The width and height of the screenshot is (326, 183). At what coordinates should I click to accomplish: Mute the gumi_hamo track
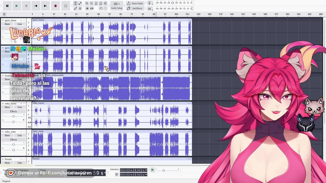[x=7, y=24]
